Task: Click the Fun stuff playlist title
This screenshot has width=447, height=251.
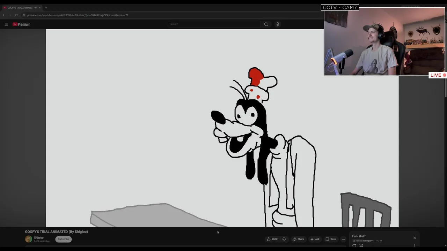Action: click(x=359, y=236)
